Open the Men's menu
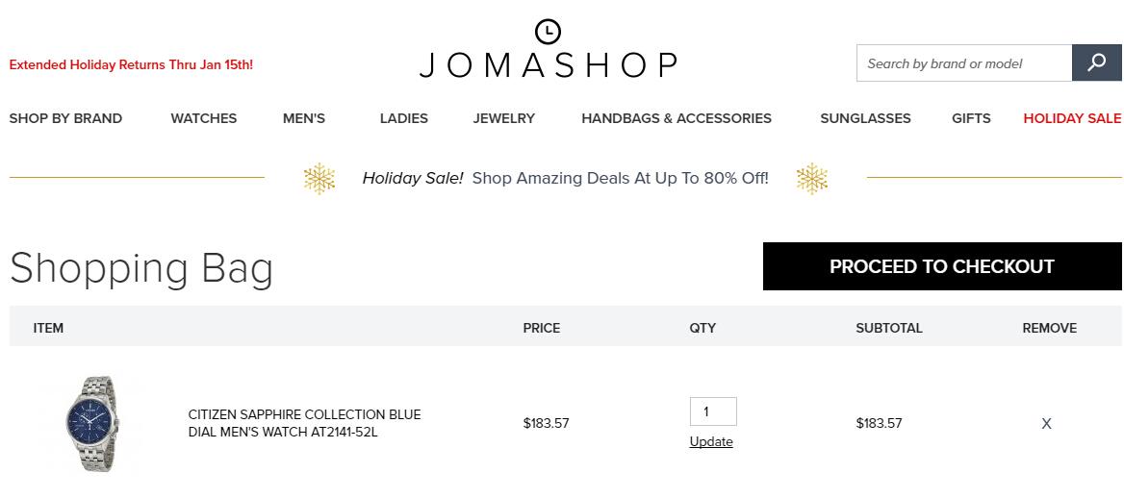The image size is (1124, 498). point(304,119)
